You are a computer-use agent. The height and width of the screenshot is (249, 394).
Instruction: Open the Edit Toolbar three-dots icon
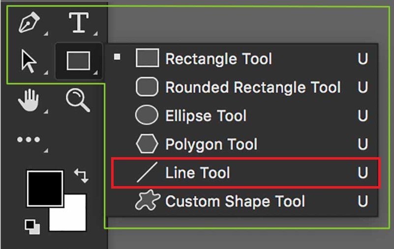(x=29, y=140)
